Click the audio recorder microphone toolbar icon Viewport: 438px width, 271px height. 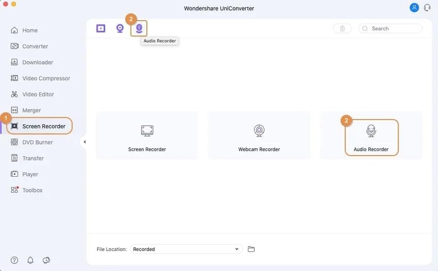click(139, 28)
